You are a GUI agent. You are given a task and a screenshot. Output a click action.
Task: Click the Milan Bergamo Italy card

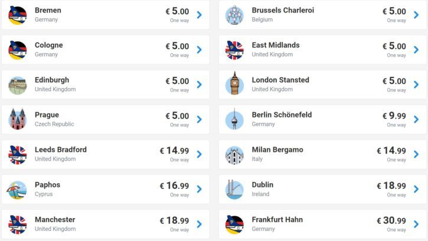click(322, 154)
